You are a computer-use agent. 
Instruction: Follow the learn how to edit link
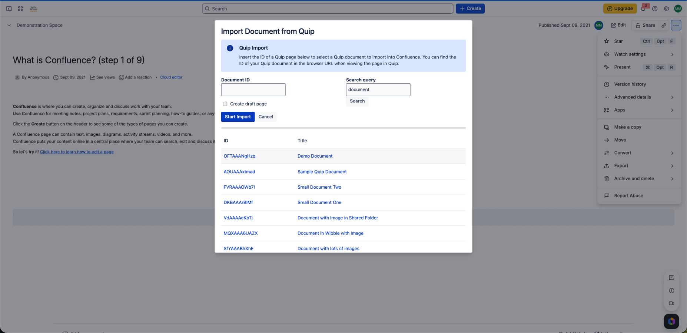click(x=77, y=152)
